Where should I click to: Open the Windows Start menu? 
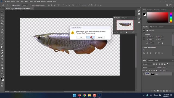pos(74,95)
